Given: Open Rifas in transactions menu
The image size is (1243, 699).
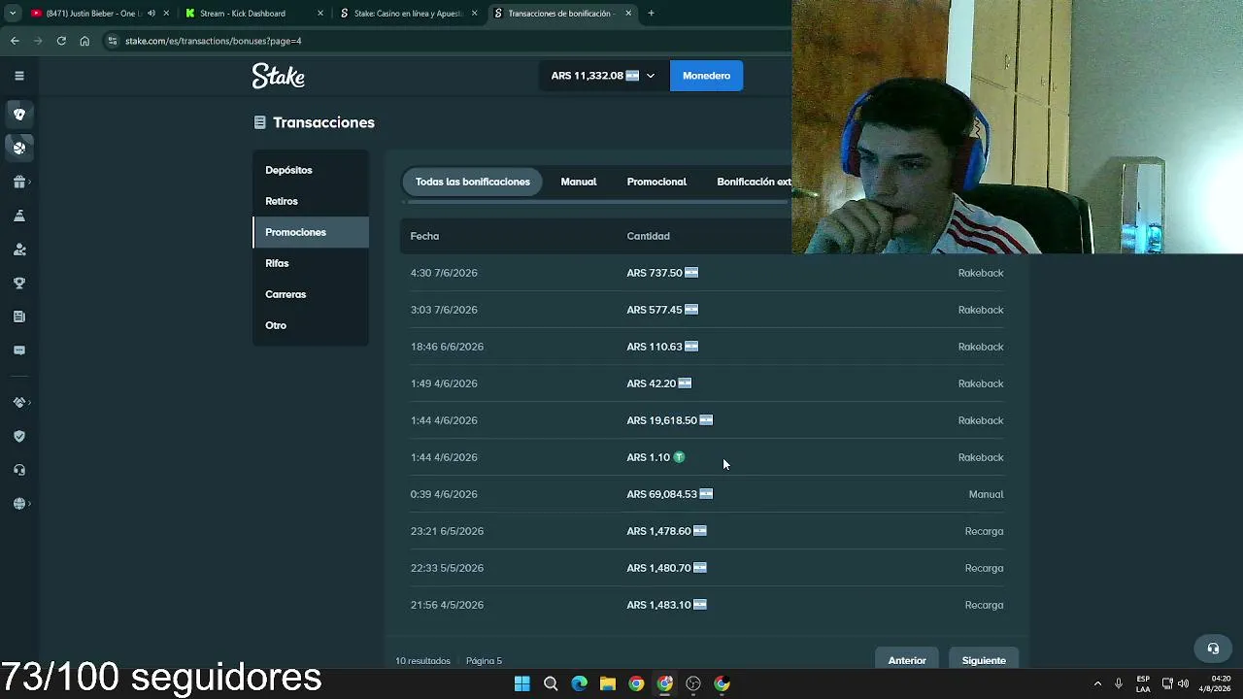Looking at the screenshot, I should click(x=311, y=263).
